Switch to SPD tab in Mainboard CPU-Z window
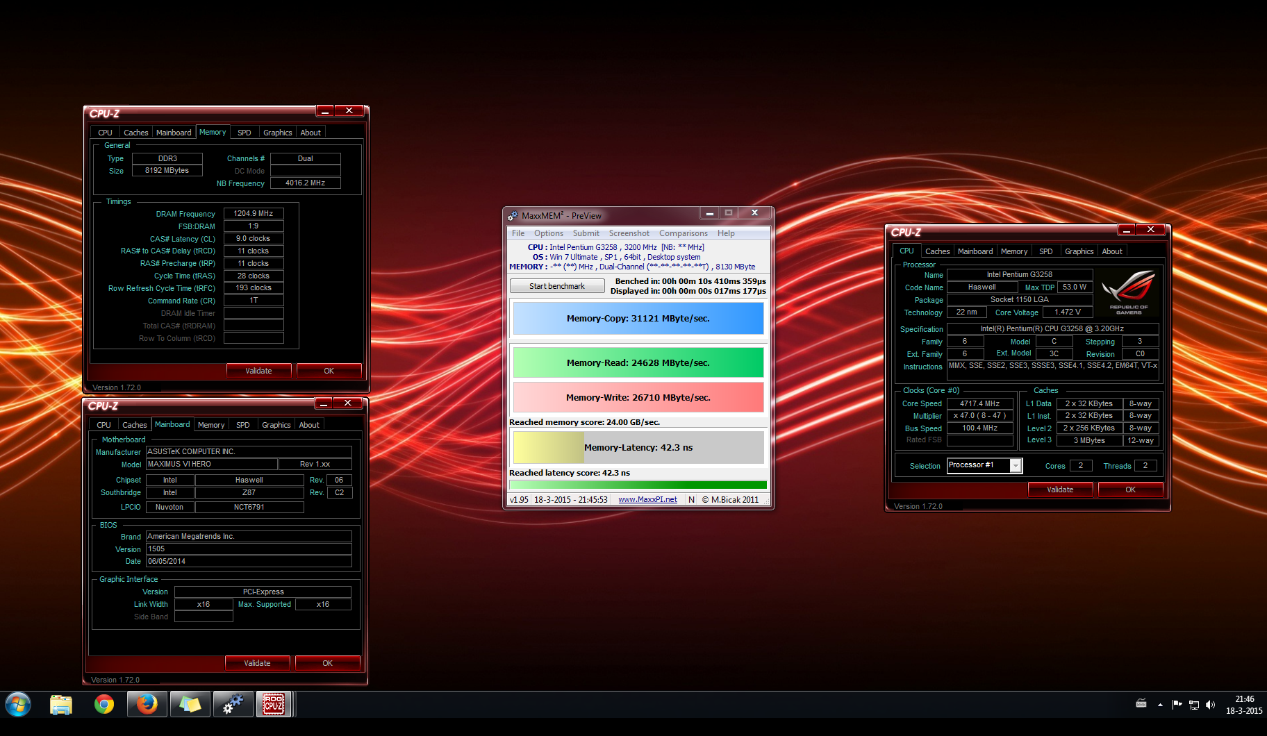 pos(243,425)
